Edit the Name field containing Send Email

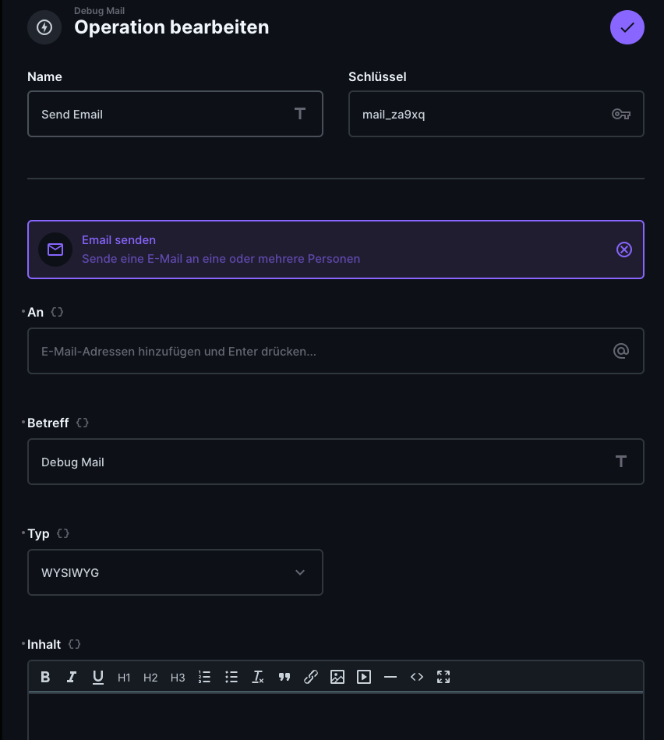tap(175, 114)
